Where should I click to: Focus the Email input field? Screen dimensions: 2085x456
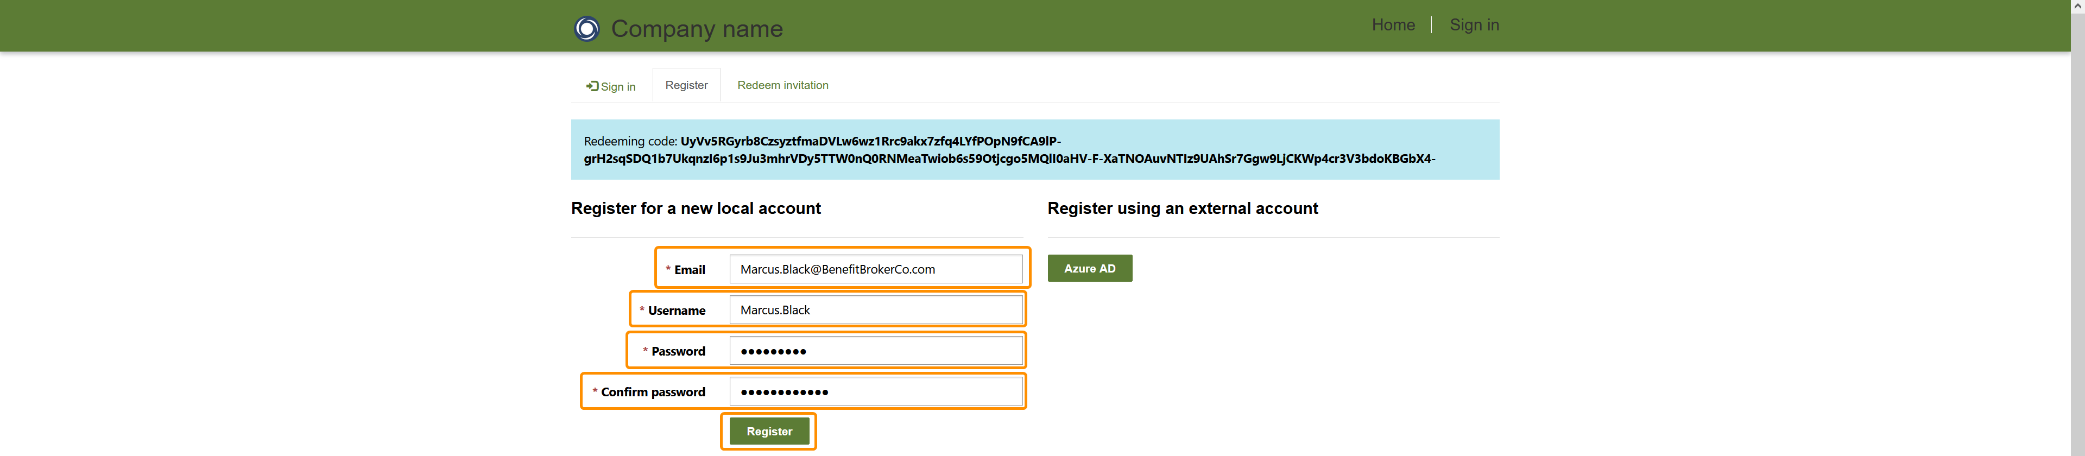point(875,269)
